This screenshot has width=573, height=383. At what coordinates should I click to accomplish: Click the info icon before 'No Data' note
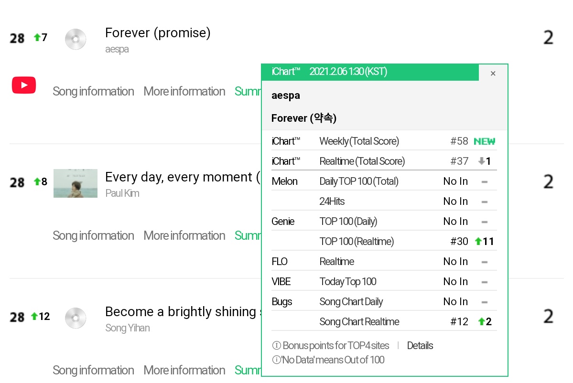click(x=276, y=360)
